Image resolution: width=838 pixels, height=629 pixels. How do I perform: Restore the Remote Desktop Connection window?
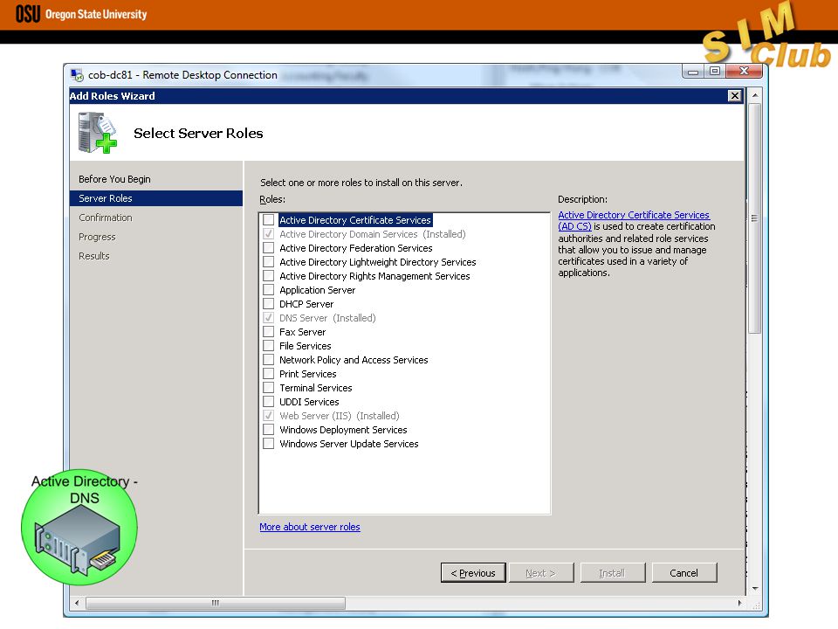tap(715, 71)
